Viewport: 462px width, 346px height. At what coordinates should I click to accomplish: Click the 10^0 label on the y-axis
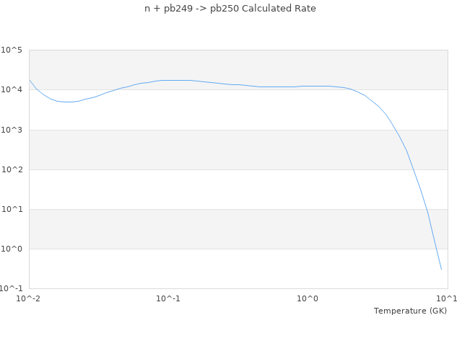coord(12,249)
